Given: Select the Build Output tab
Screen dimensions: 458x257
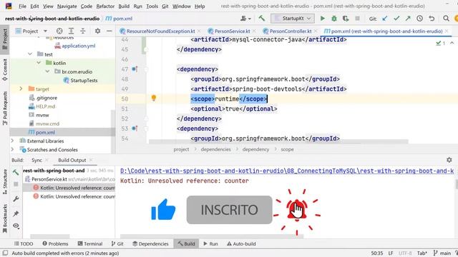Looking at the screenshot, I should (x=72, y=160).
